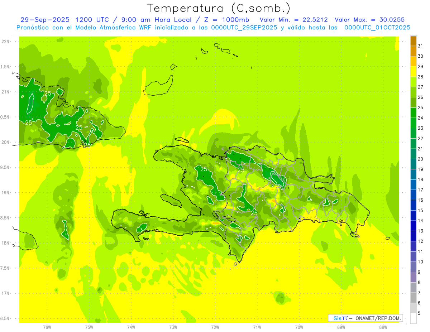Pick the white swatch below 5
This screenshot has width=430, height=332.
[413, 318]
